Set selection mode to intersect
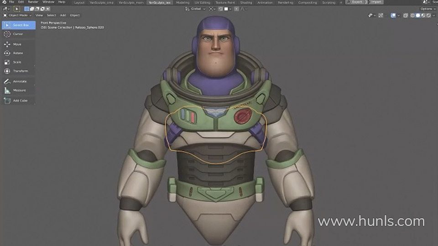The width and height of the screenshot is (438, 246). [x=48, y=9]
